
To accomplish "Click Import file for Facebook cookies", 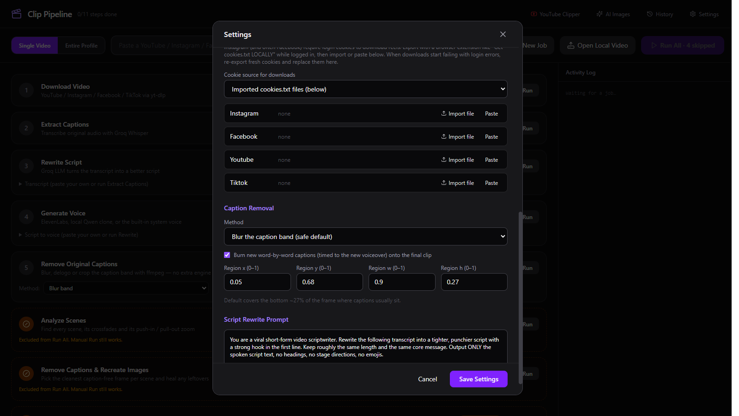I will click(x=457, y=137).
